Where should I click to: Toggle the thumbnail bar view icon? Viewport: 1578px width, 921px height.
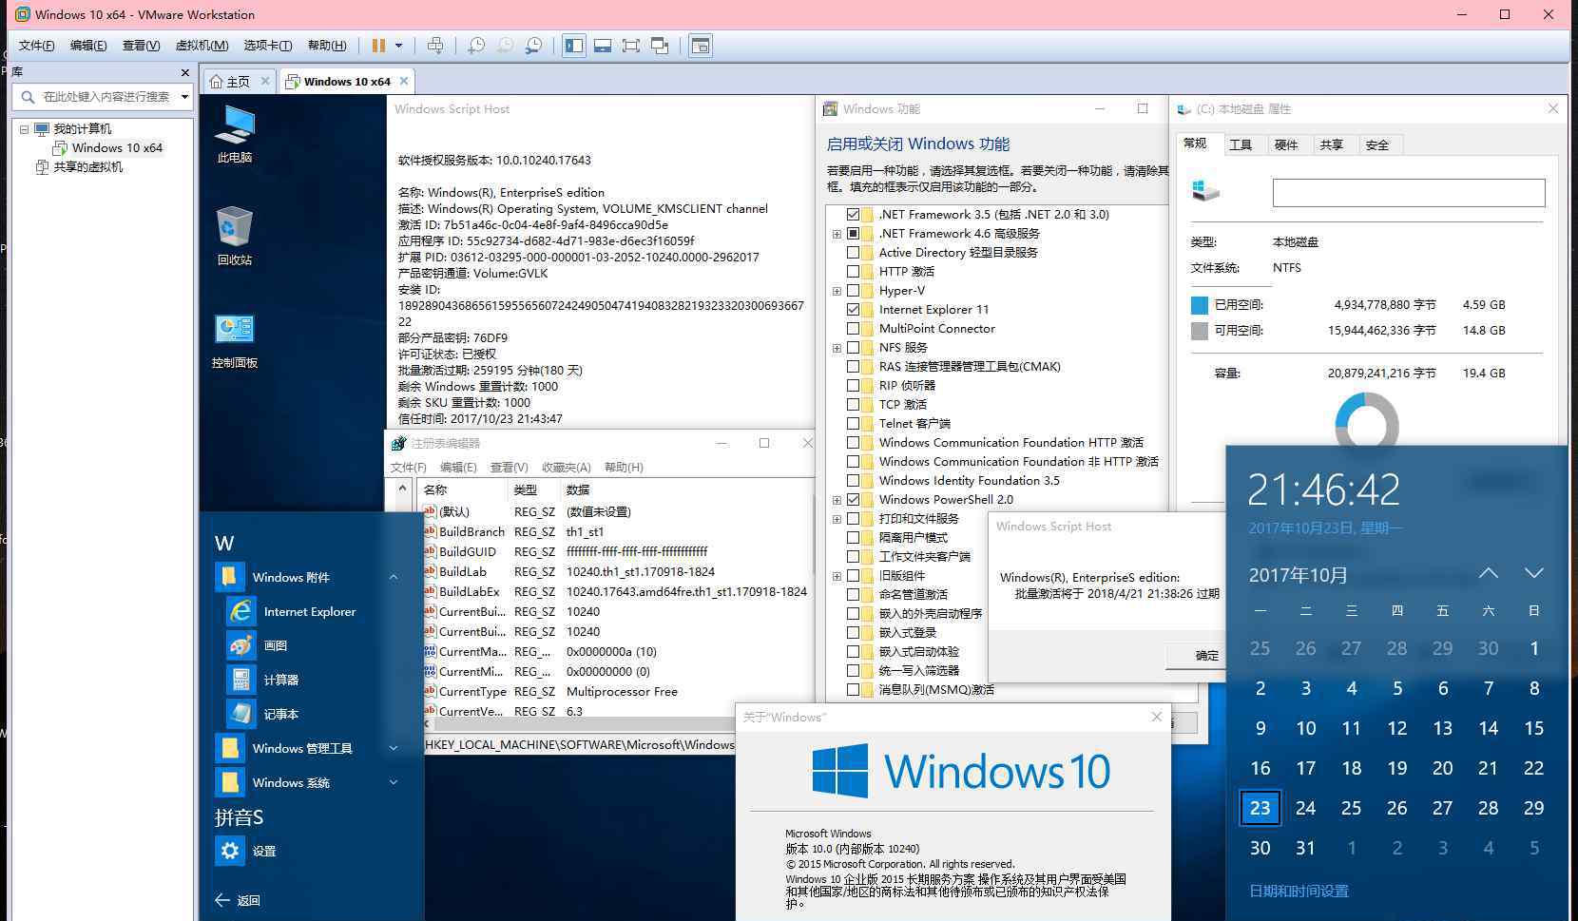tap(602, 46)
